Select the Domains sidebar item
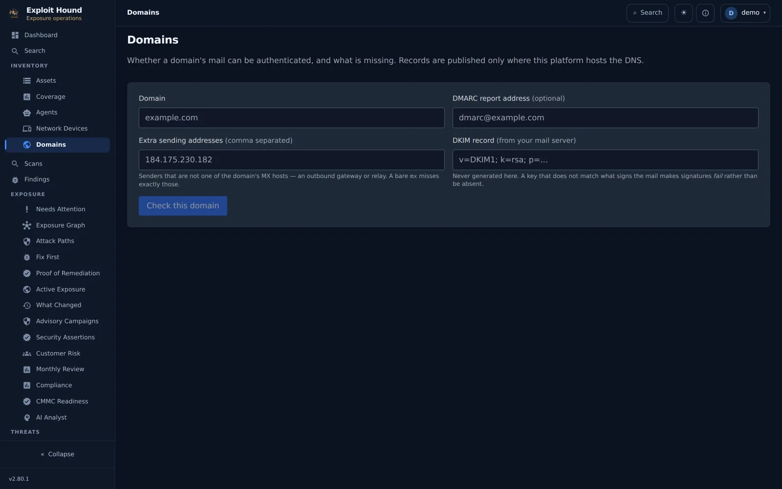This screenshot has height=489, width=782. [57, 145]
